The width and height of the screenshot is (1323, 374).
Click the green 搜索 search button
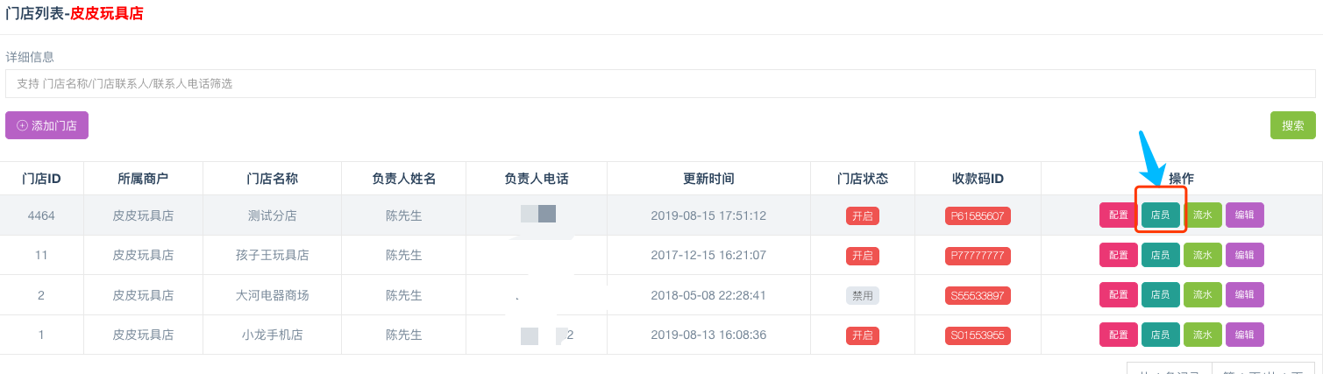click(x=1292, y=125)
